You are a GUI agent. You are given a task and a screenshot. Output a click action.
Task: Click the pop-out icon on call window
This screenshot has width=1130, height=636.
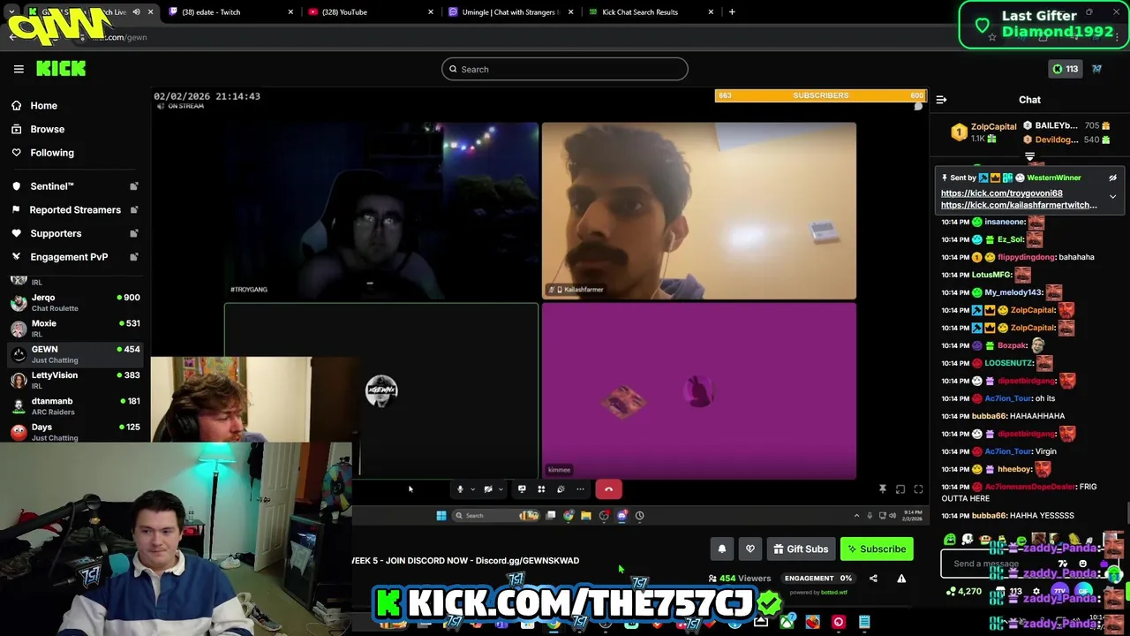click(x=900, y=489)
